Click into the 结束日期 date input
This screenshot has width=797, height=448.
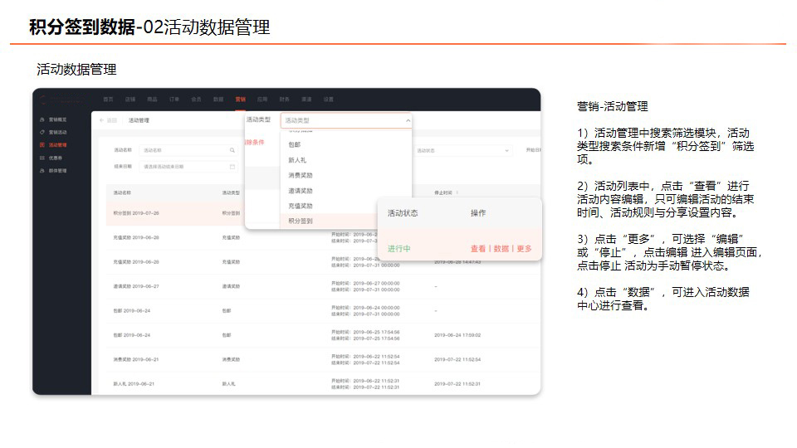[x=188, y=167]
